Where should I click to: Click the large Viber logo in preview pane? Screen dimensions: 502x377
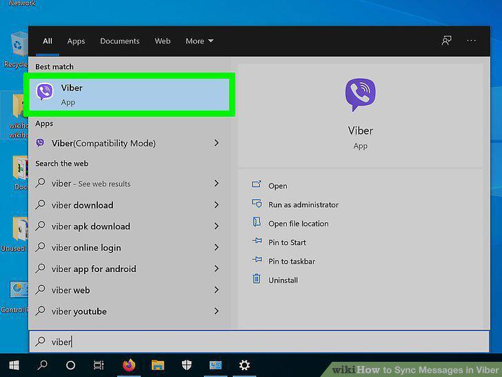click(x=360, y=94)
